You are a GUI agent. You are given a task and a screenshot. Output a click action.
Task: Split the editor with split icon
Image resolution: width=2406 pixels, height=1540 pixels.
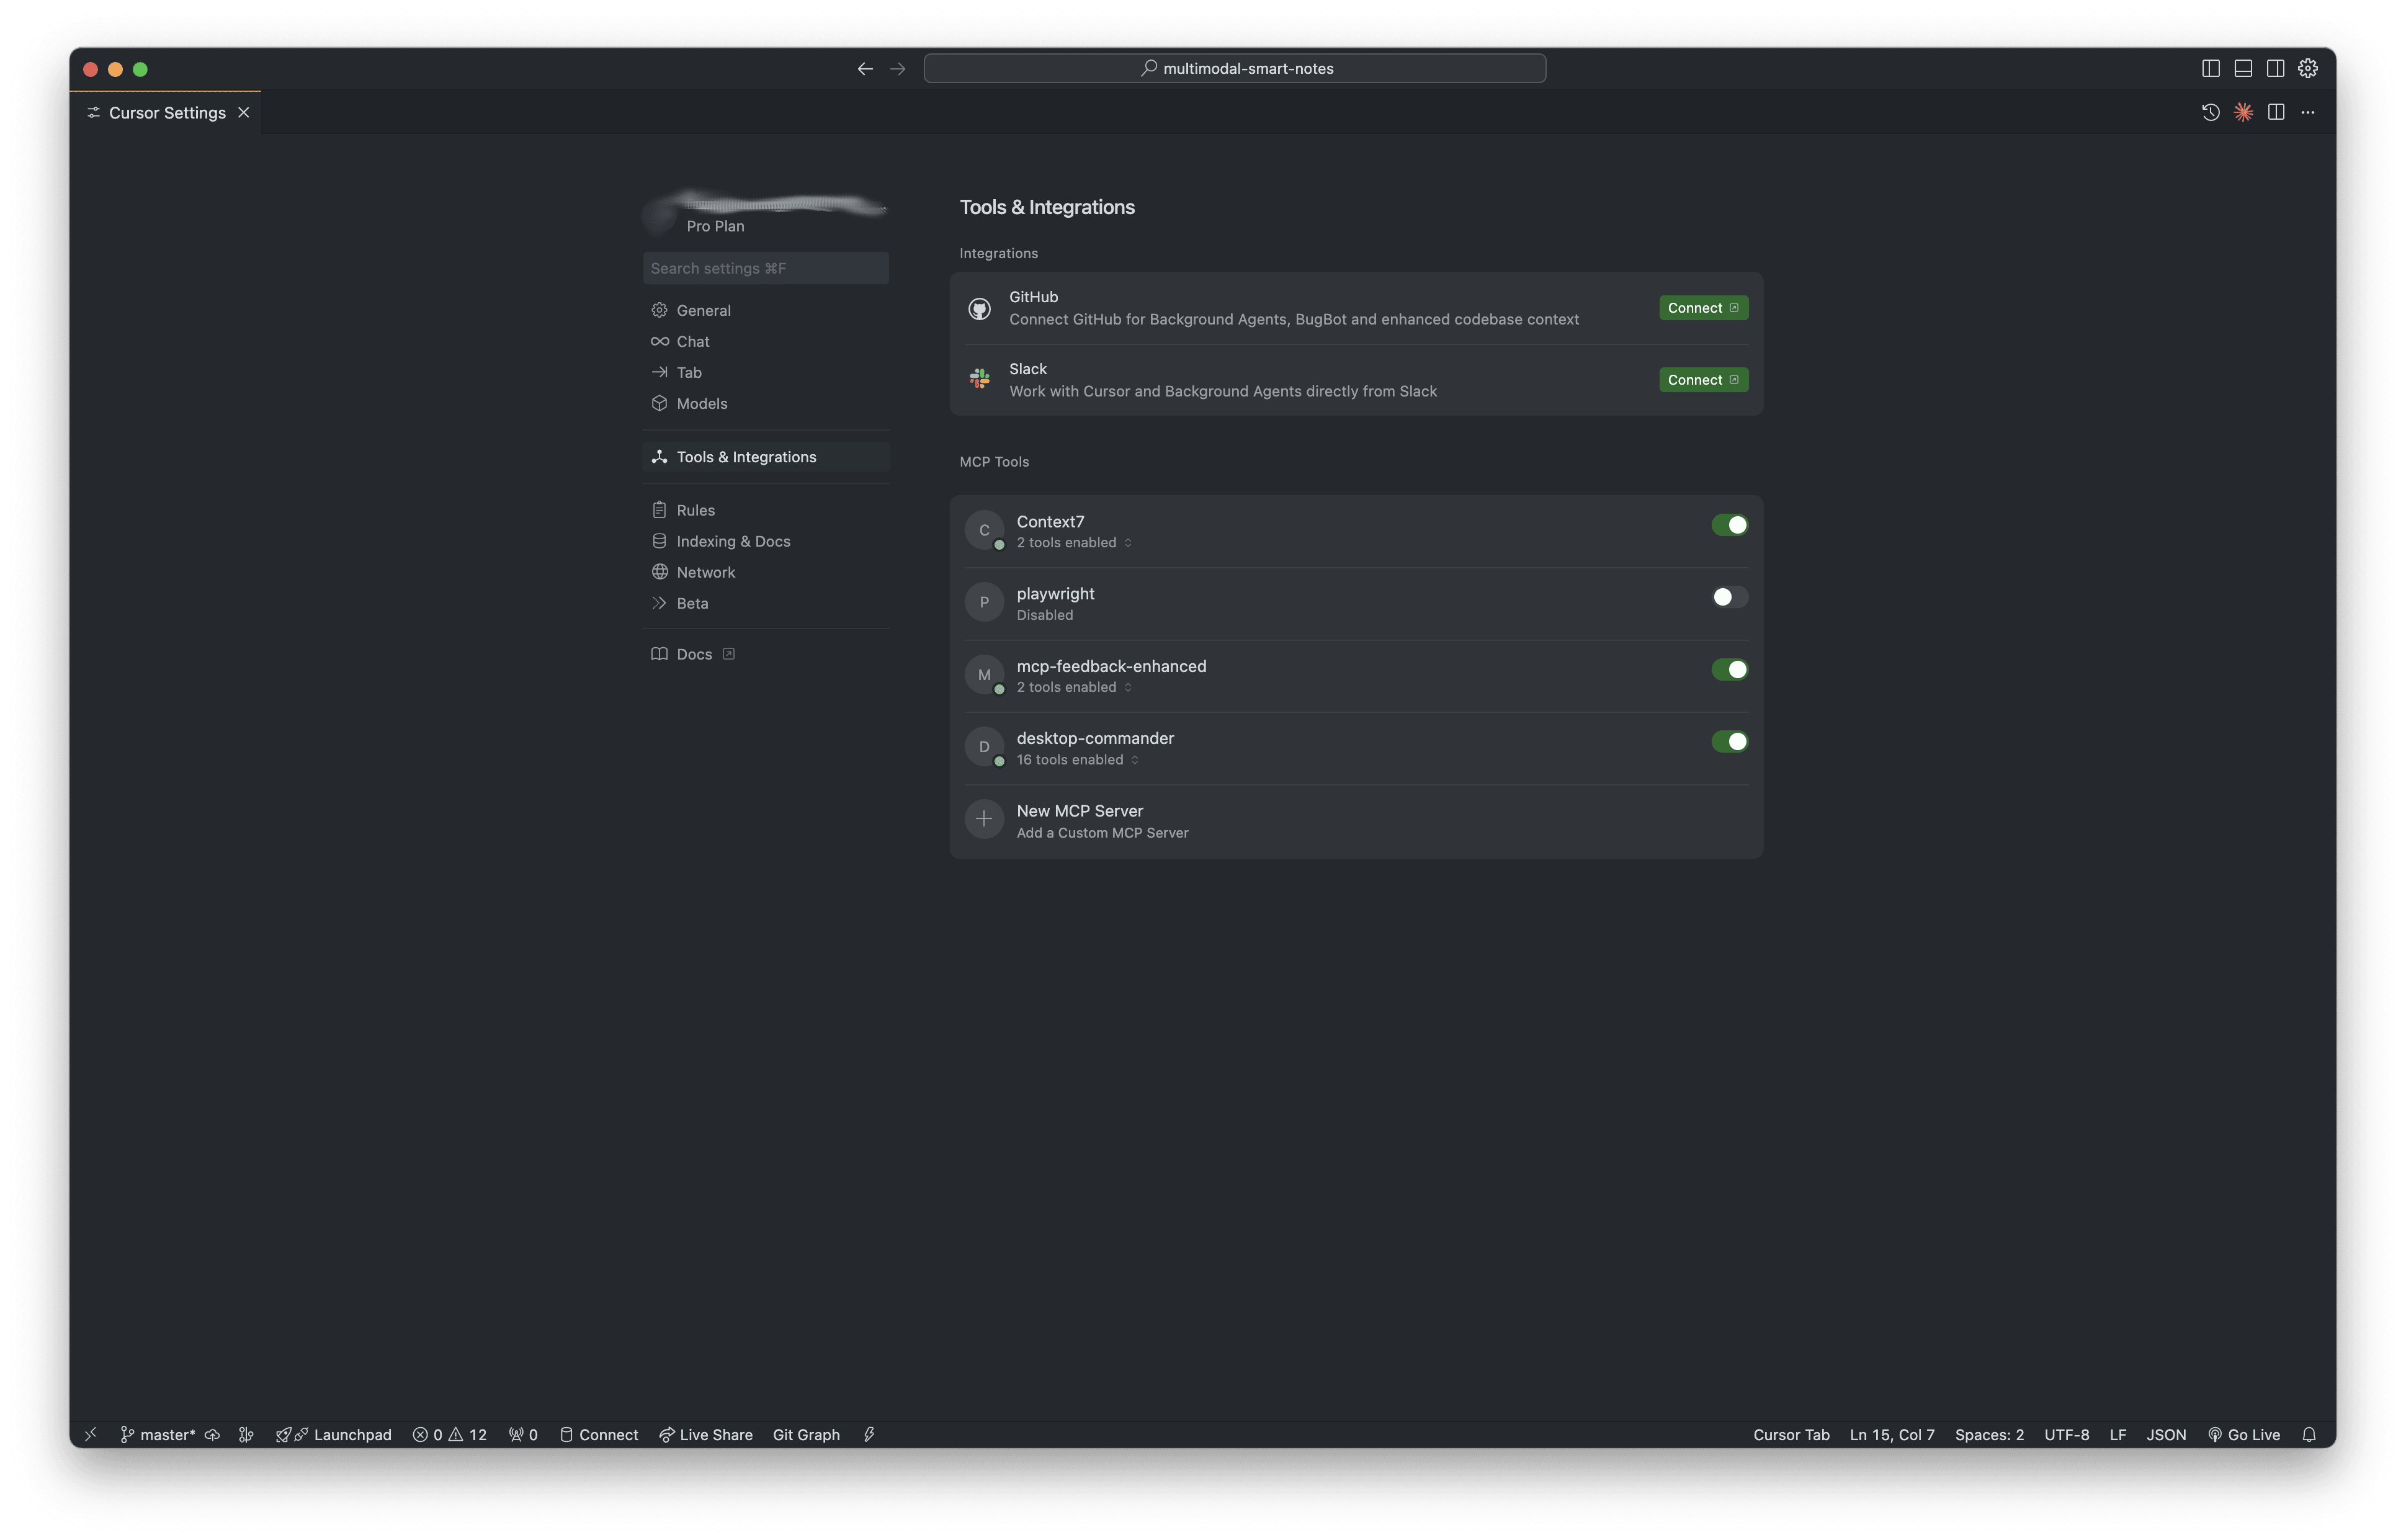point(2276,112)
